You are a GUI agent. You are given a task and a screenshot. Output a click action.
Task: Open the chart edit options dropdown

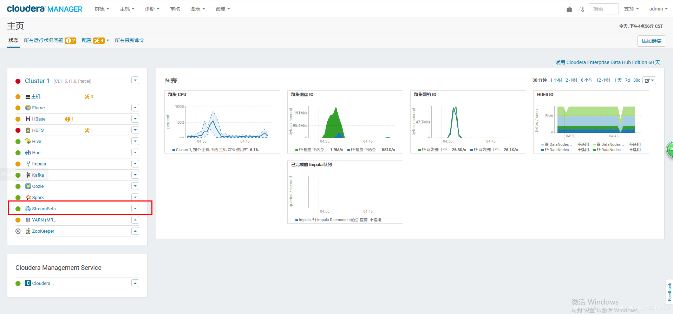coord(649,80)
